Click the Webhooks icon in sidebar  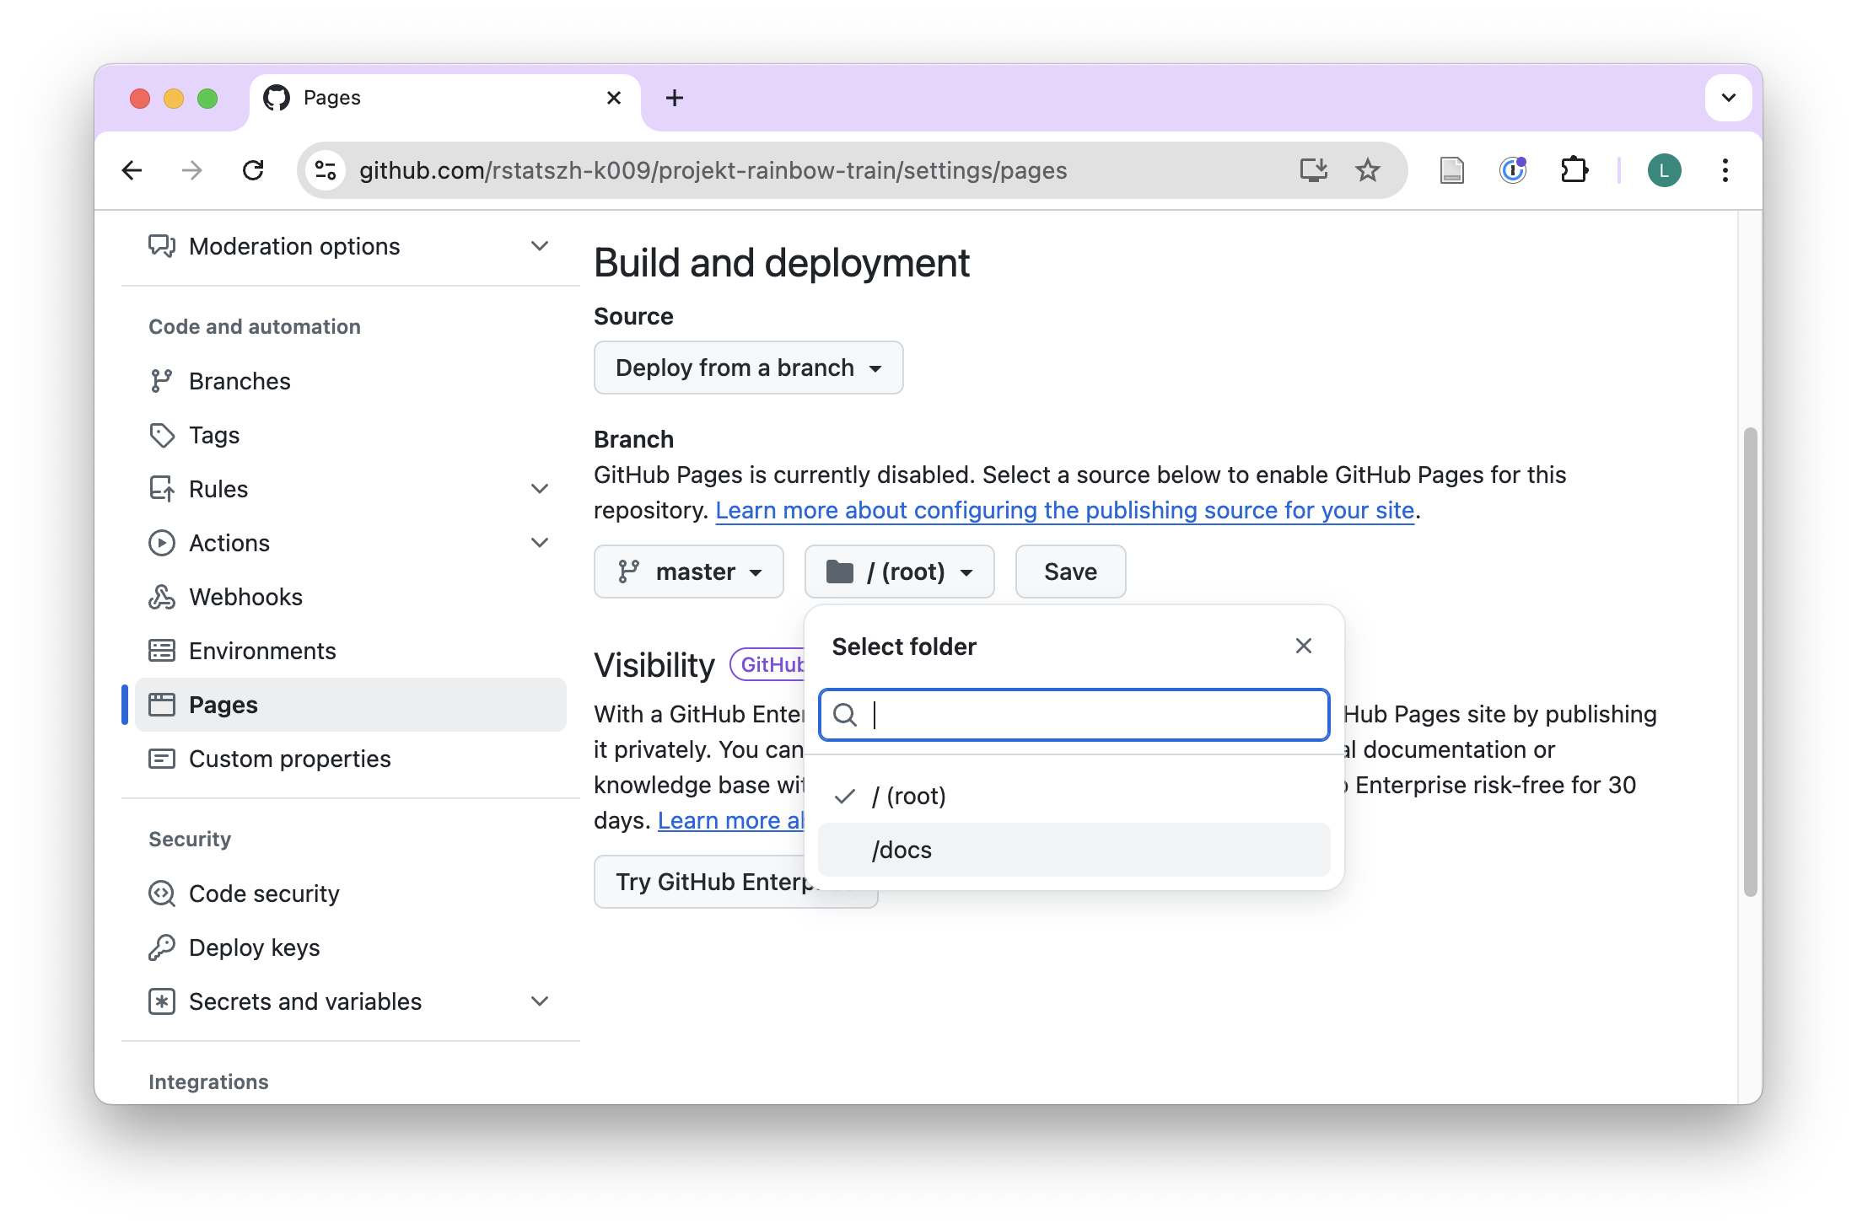click(x=162, y=597)
